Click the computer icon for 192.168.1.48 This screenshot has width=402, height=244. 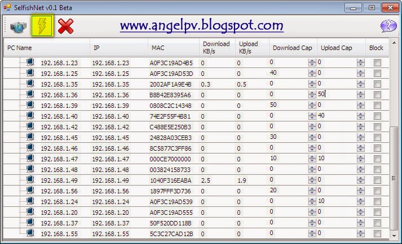coord(30,169)
